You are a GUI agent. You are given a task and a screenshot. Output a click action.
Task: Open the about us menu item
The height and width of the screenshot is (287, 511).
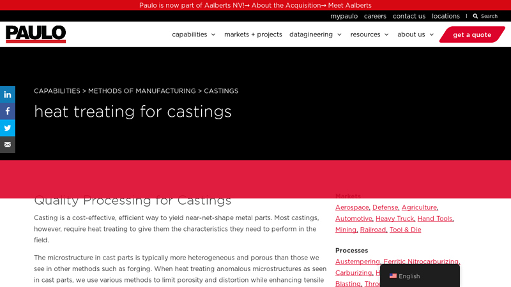411,34
